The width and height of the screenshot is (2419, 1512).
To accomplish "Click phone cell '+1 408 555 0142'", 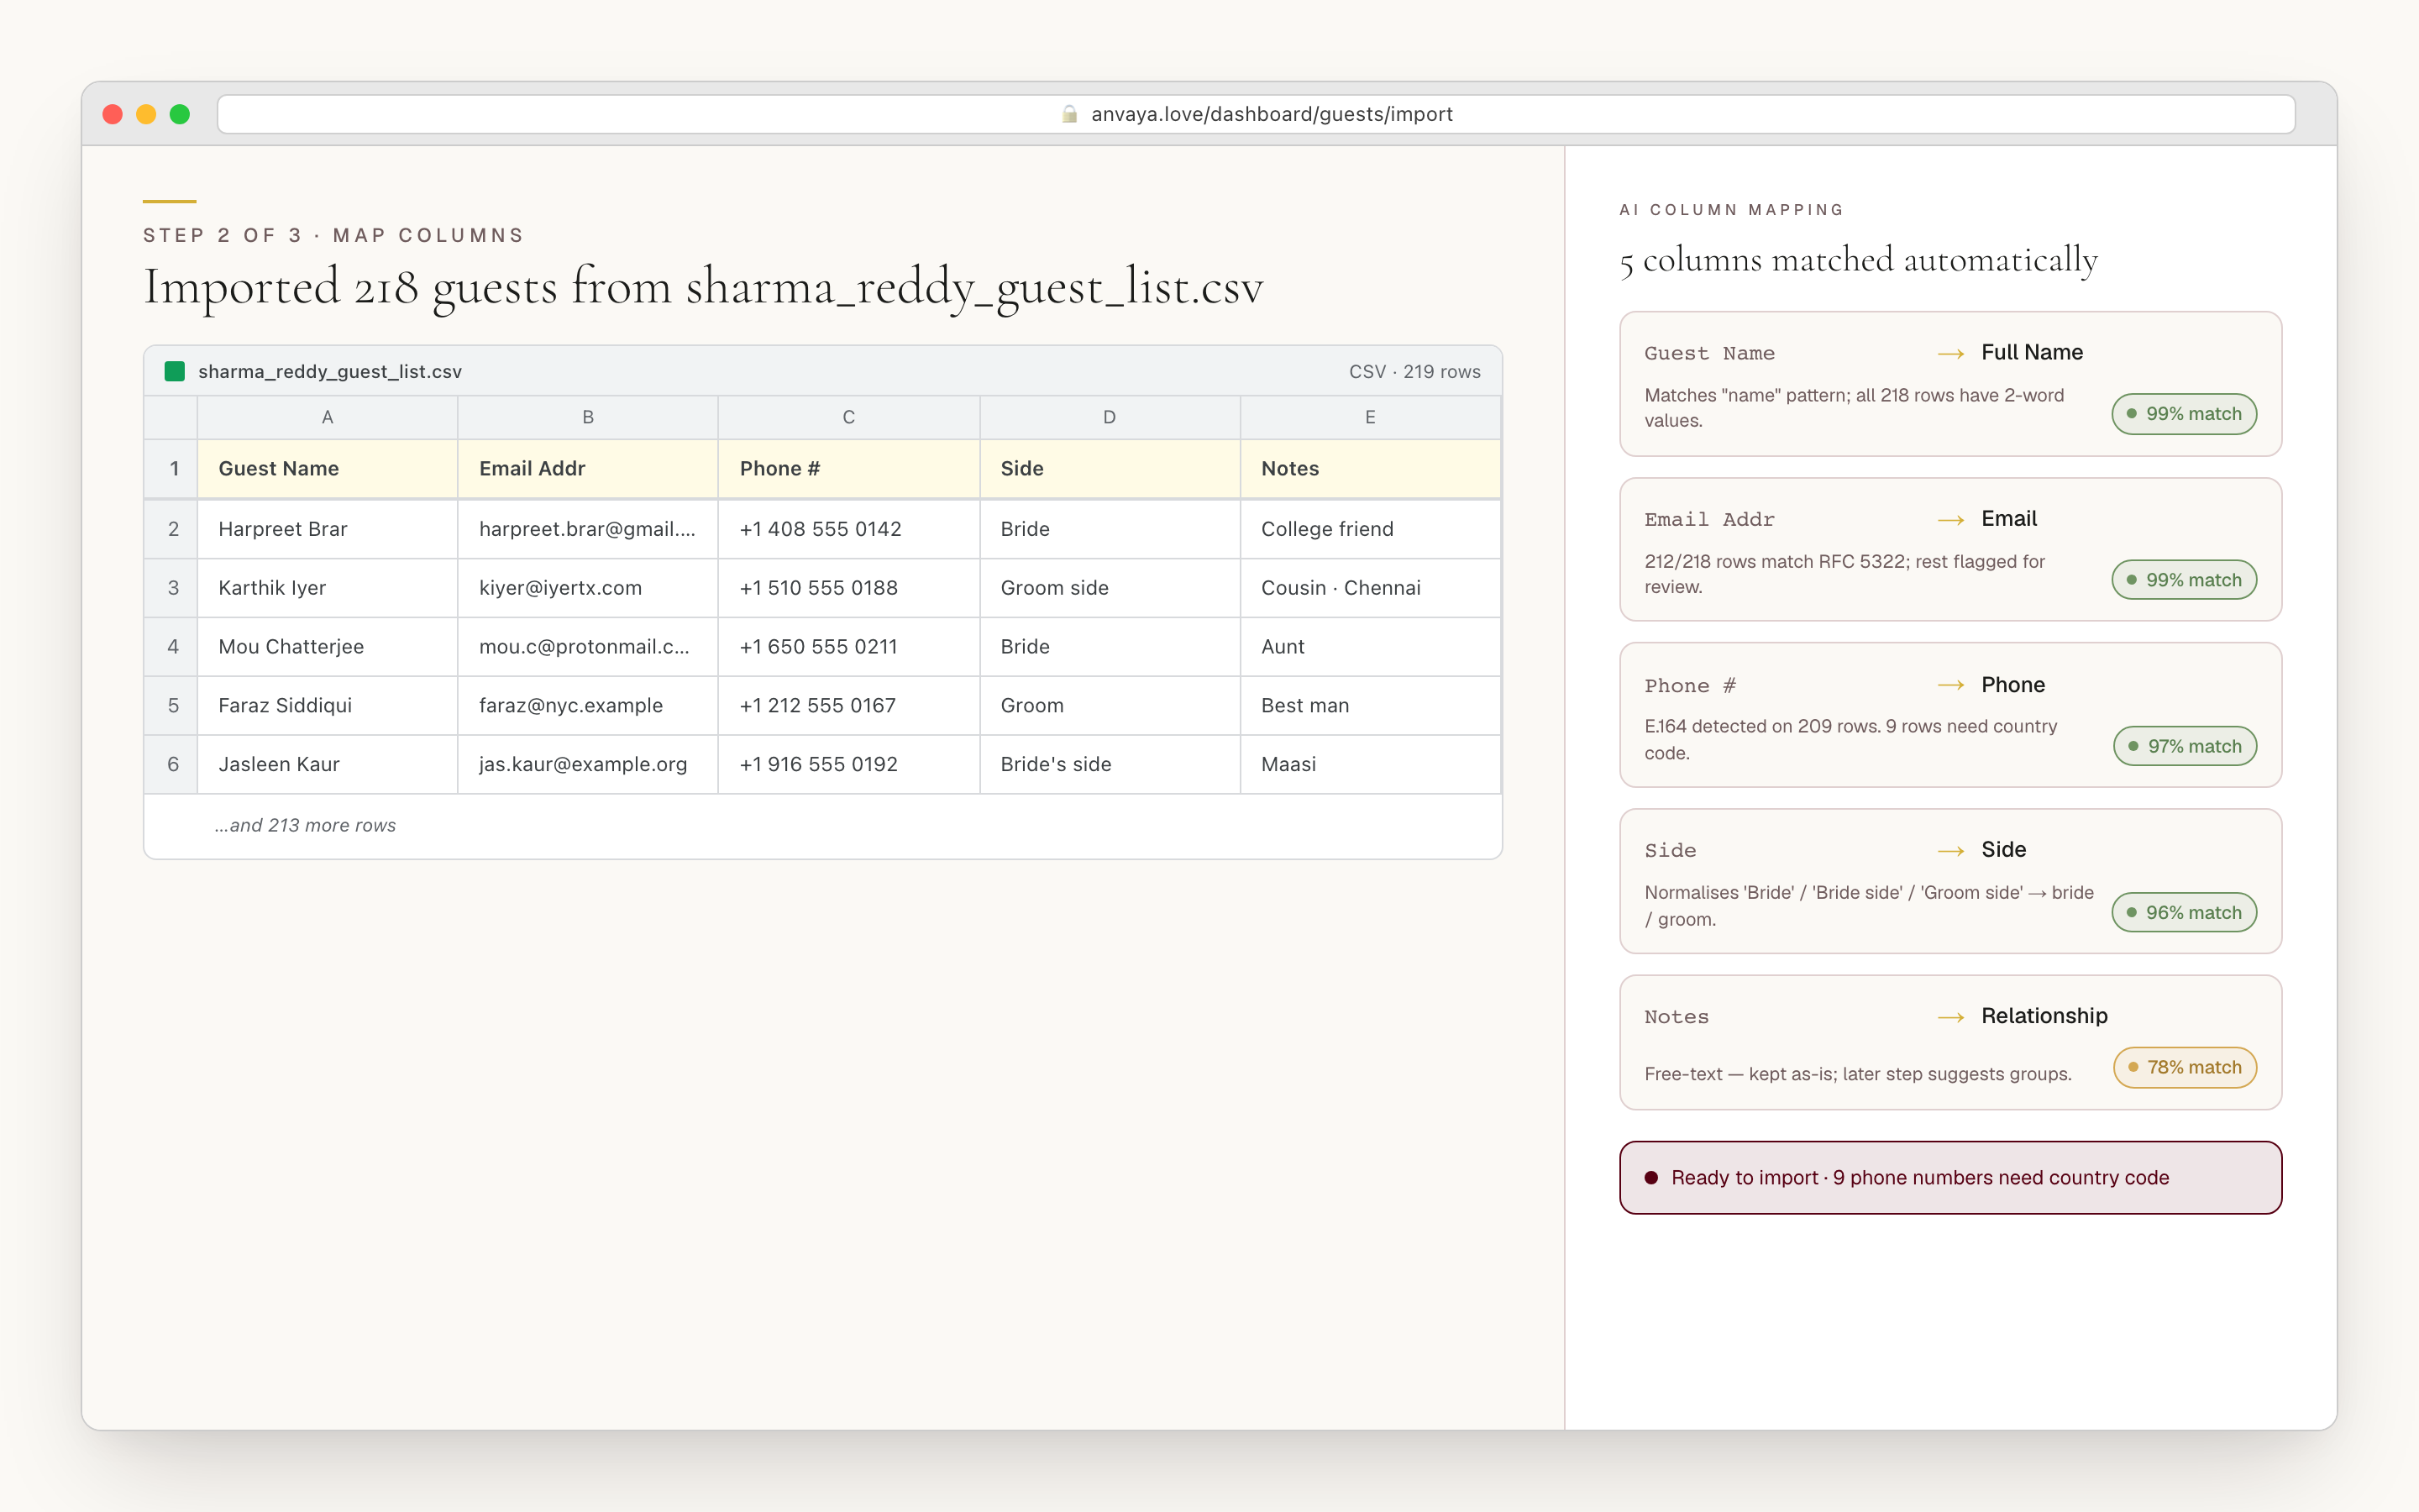I will [x=848, y=529].
